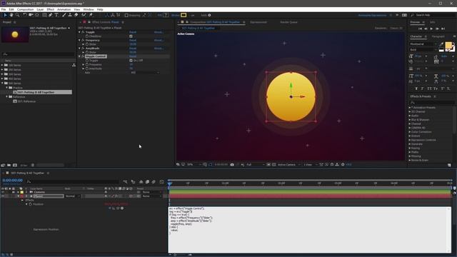
Task: Collapse the Frequency effect group
Action: [79, 40]
